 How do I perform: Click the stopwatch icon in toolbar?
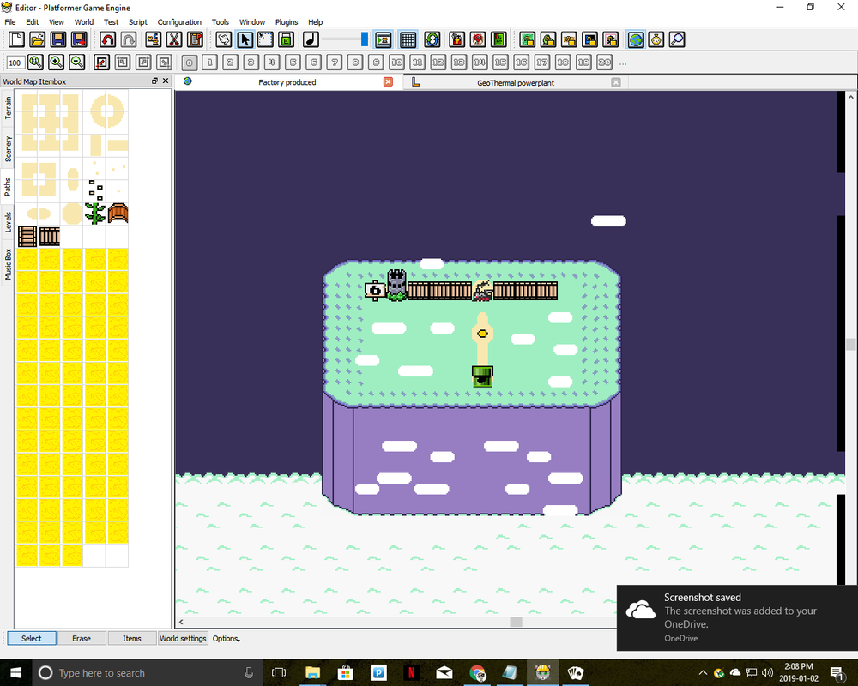(656, 39)
